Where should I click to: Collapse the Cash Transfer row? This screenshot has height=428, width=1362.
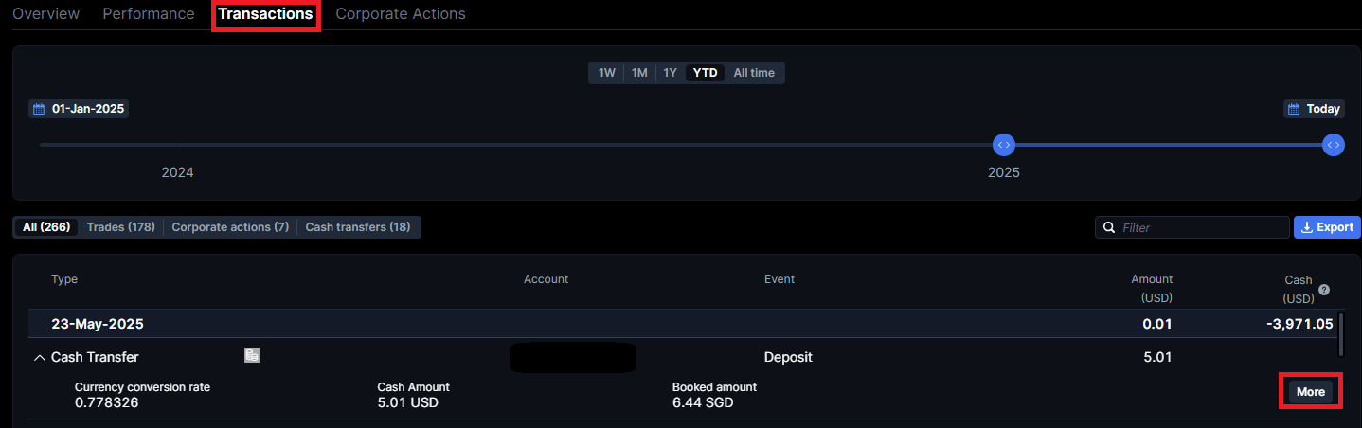point(39,358)
